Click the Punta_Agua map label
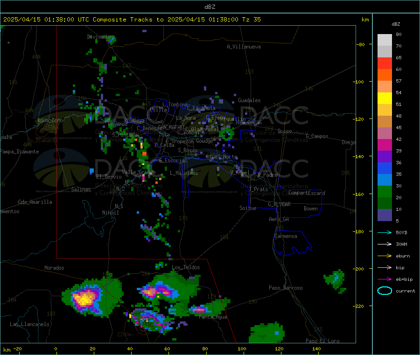 (213, 317)
